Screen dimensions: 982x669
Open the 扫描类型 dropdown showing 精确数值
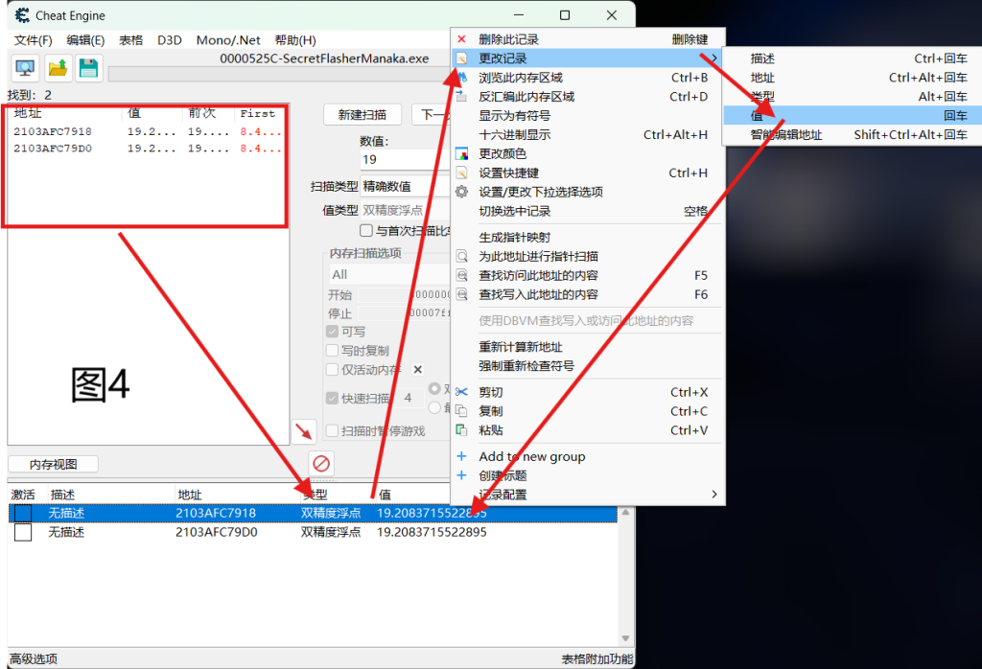406,187
